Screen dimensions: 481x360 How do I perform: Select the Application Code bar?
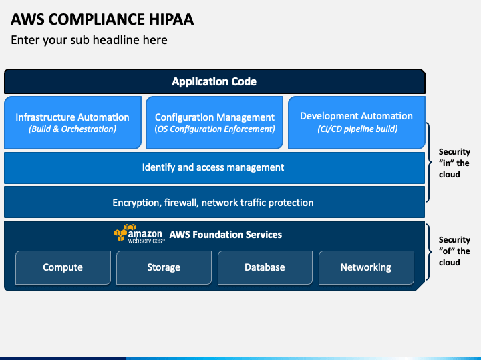[214, 81]
